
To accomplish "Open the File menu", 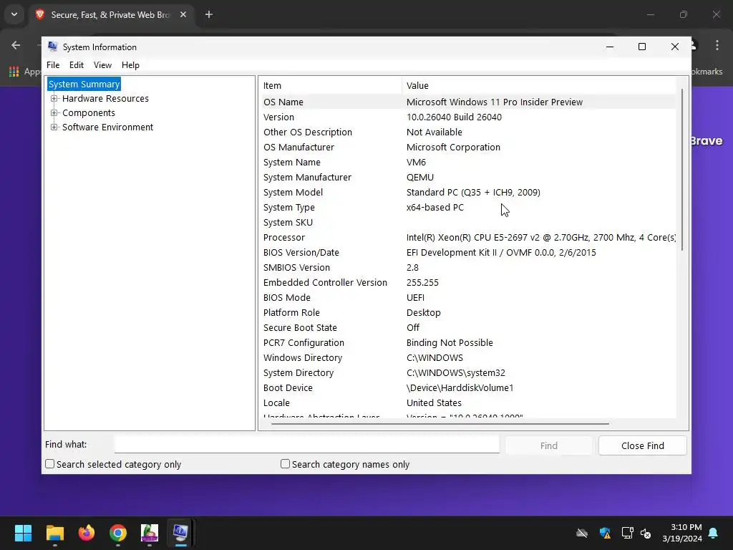I will click(x=53, y=65).
